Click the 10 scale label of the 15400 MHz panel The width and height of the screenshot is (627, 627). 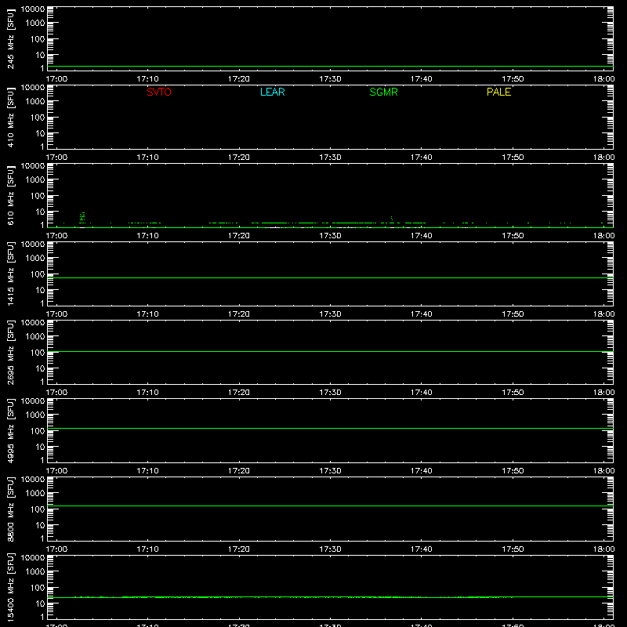[x=40, y=603]
